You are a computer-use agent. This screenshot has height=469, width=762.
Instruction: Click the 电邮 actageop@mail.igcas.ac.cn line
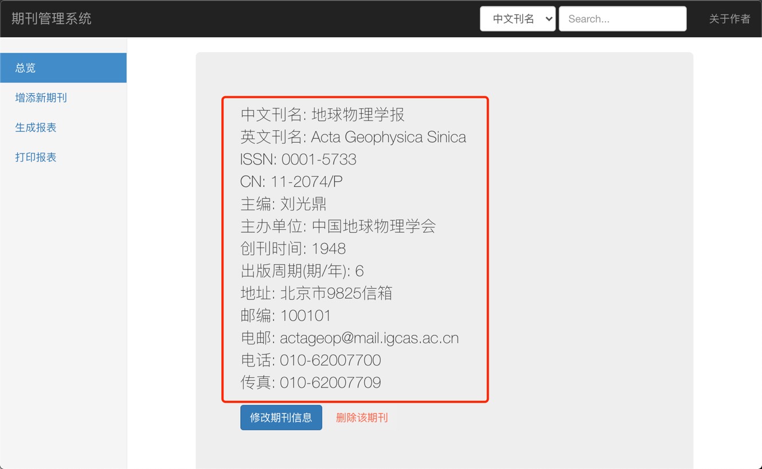tap(349, 338)
